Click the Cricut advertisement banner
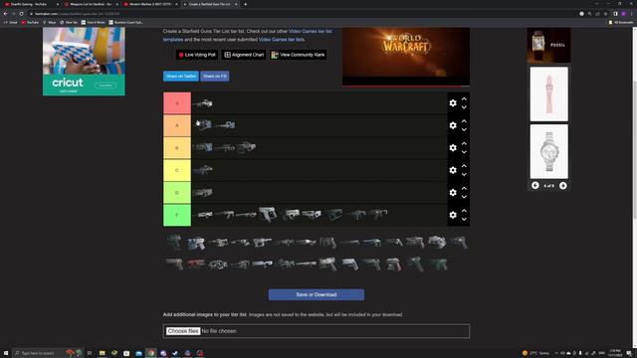 click(x=84, y=62)
